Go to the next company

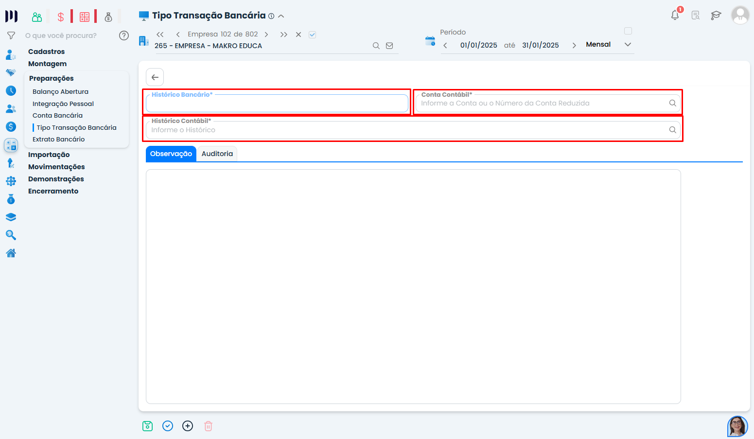tap(266, 35)
